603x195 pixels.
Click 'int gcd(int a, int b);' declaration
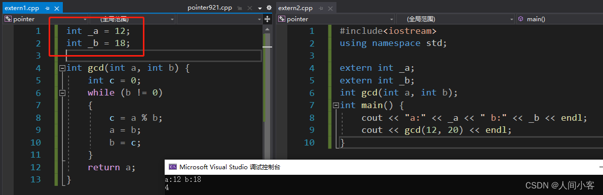[399, 93]
